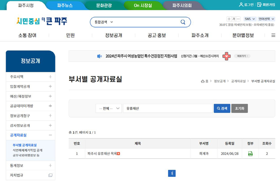Switch to the 파주시청 top tab

pos(26,6)
